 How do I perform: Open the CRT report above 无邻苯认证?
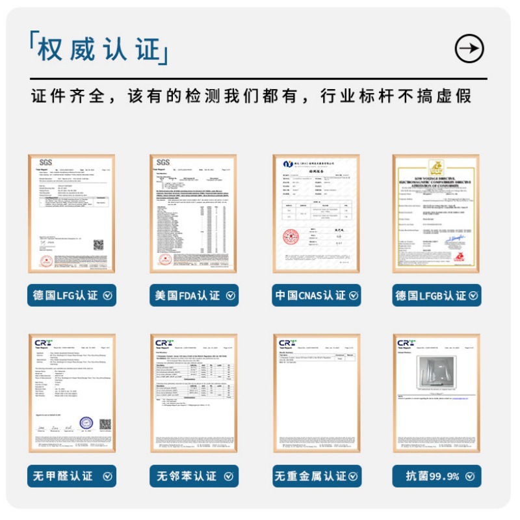point(194,393)
